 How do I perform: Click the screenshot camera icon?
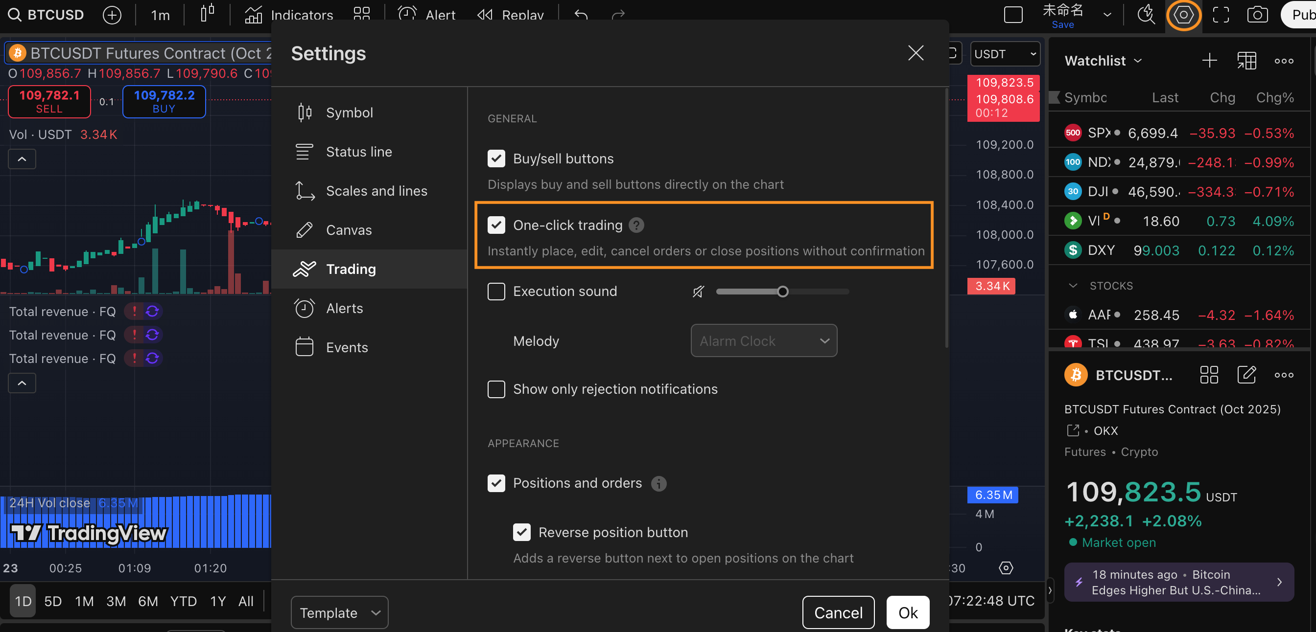(x=1257, y=14)
